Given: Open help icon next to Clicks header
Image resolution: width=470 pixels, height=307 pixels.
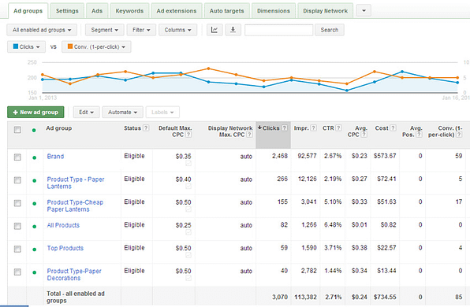Looking at the screenshot, I should click(x=284, y=128).
